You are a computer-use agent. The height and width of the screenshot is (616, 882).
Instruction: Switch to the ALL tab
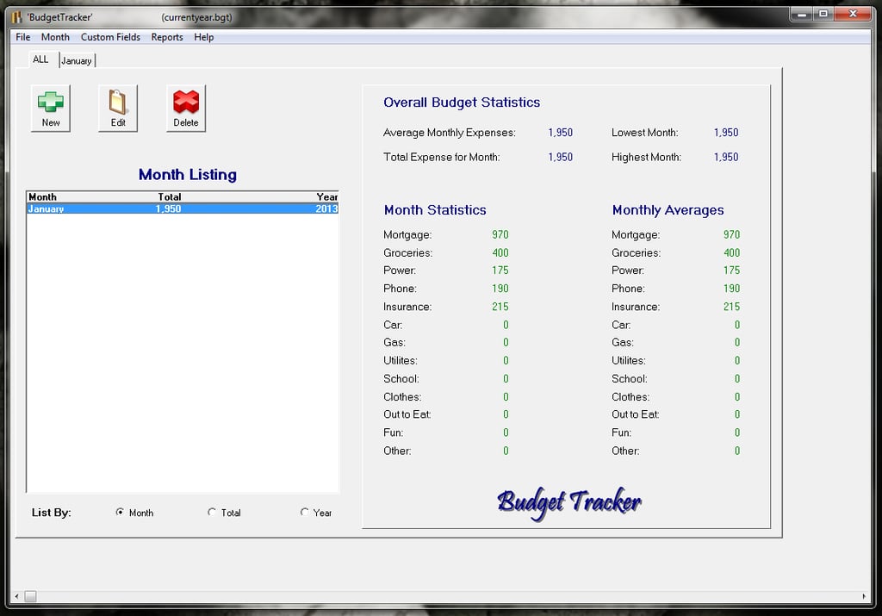(40, 59)
